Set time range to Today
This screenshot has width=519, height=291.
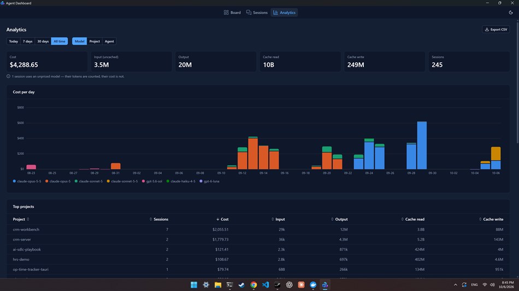14,41
